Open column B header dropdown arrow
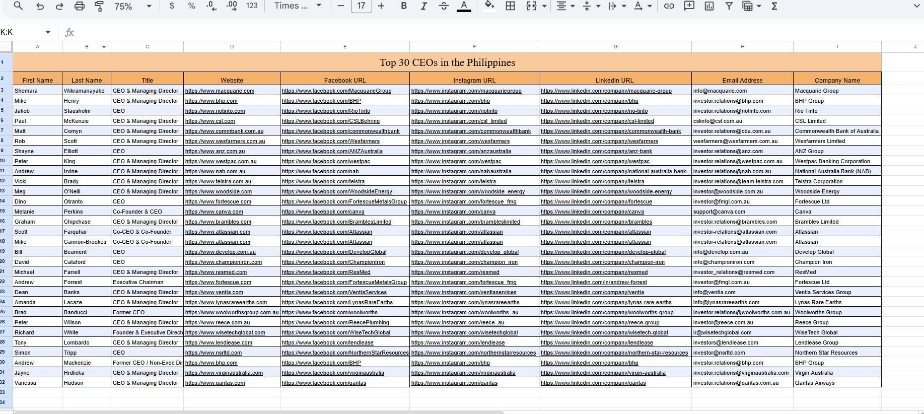Screen dimensions: 924x414 click(104, 47)
